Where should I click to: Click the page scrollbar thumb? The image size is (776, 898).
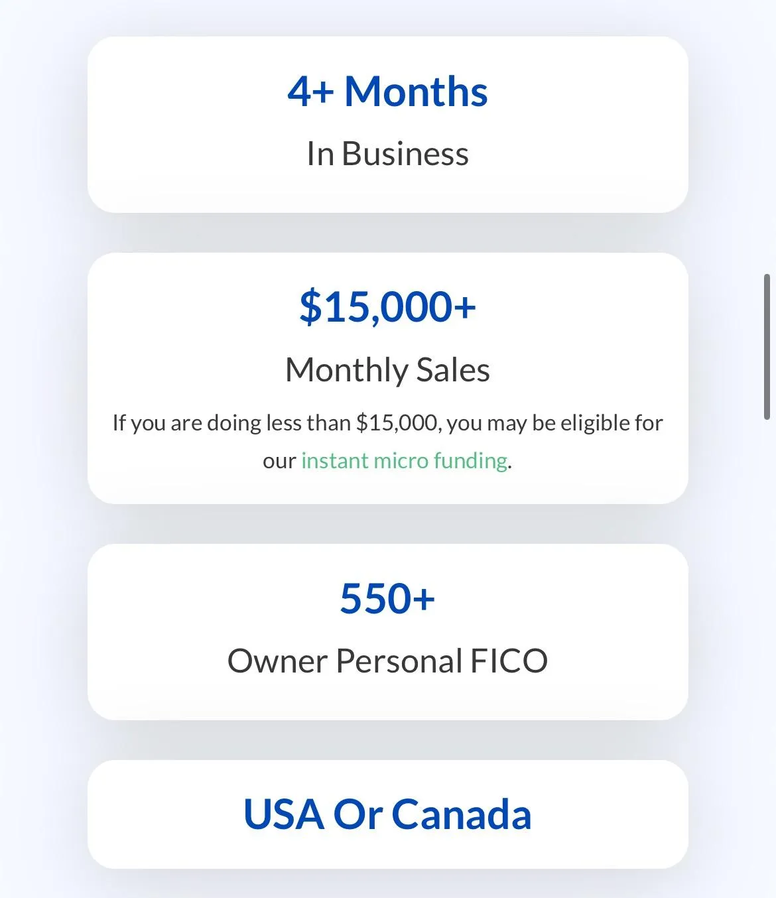point(767,346)
